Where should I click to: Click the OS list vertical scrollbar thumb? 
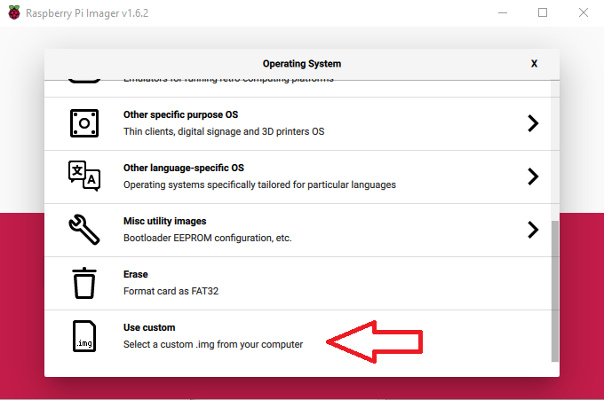(554, 291)
